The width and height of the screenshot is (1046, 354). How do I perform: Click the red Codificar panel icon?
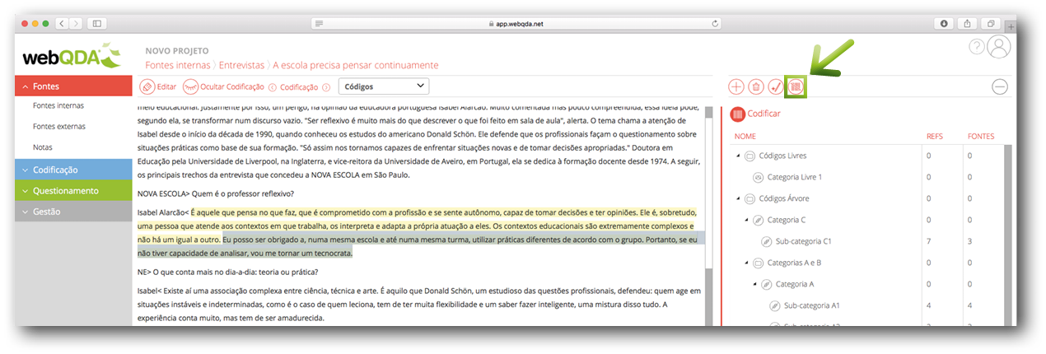pos(737,114)
